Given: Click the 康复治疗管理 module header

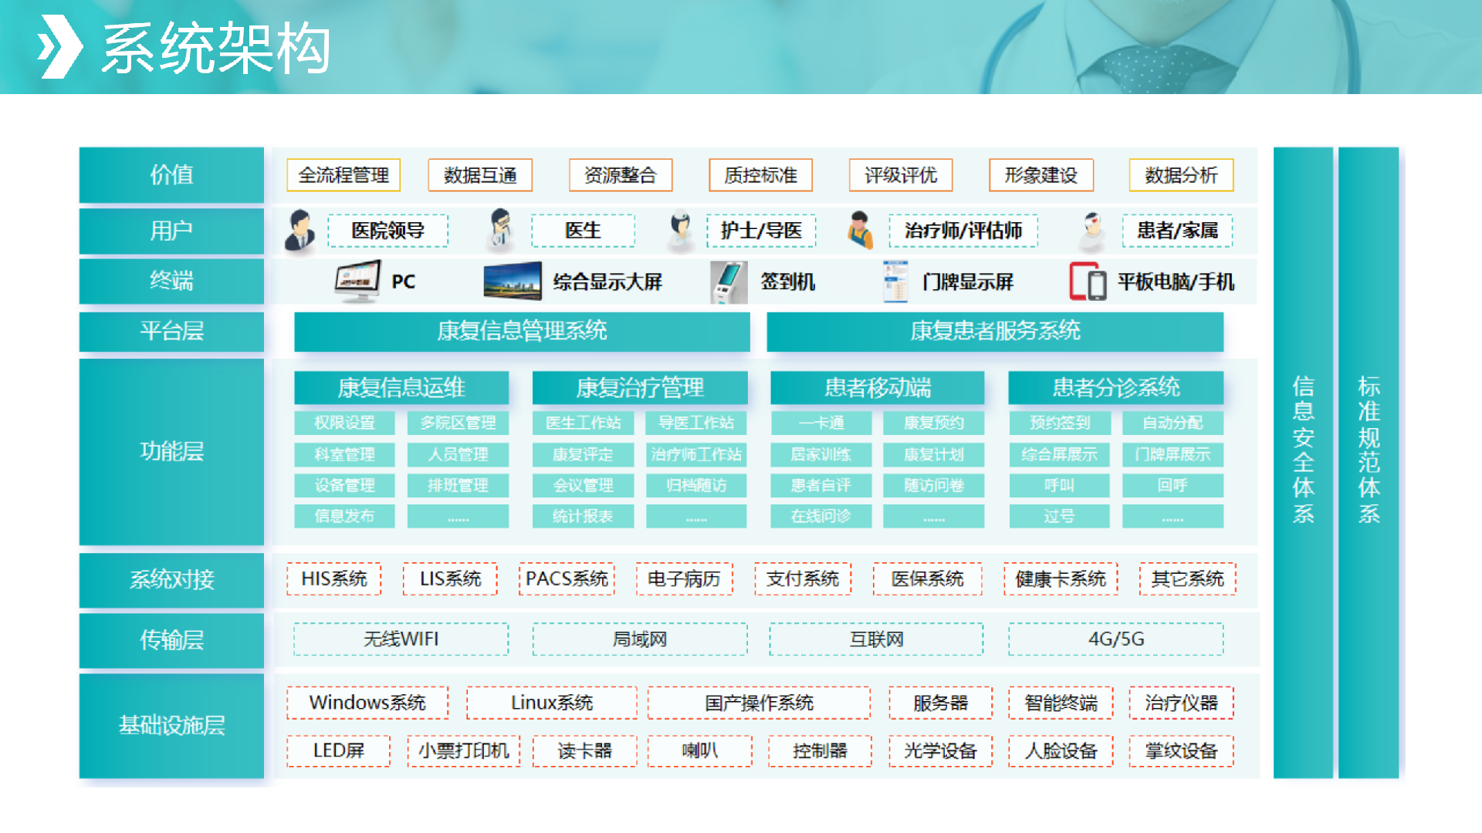Looking at the screenshot, I should tap(640, 387).
